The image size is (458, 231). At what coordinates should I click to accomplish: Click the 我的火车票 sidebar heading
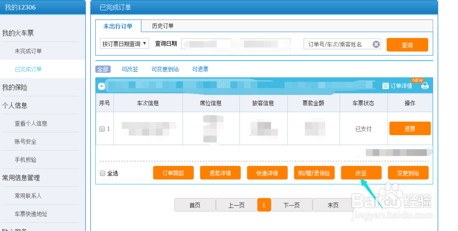click(x=18, y=33)
